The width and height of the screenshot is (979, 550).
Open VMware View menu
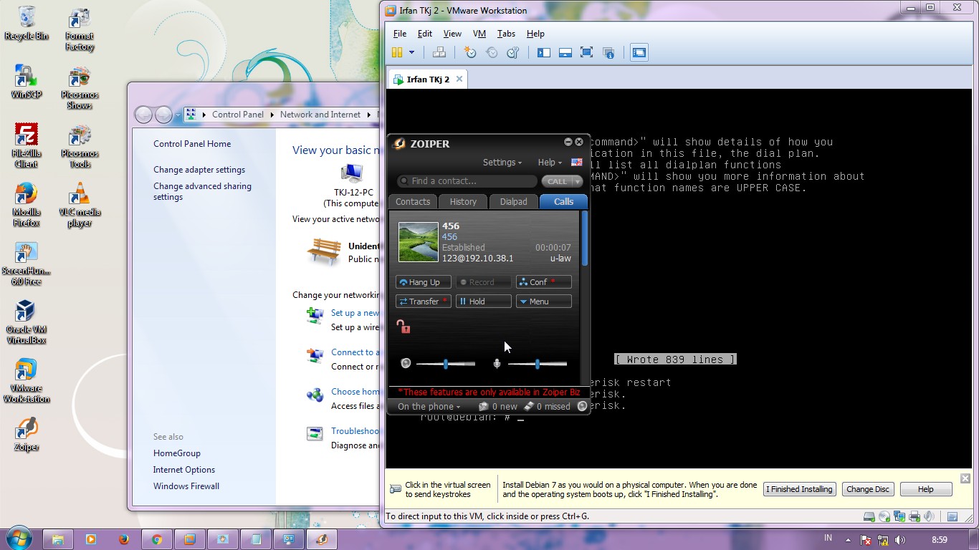pos(452,34)
